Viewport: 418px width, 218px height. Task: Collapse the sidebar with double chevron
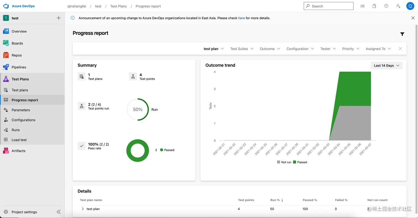click(59, 212)
